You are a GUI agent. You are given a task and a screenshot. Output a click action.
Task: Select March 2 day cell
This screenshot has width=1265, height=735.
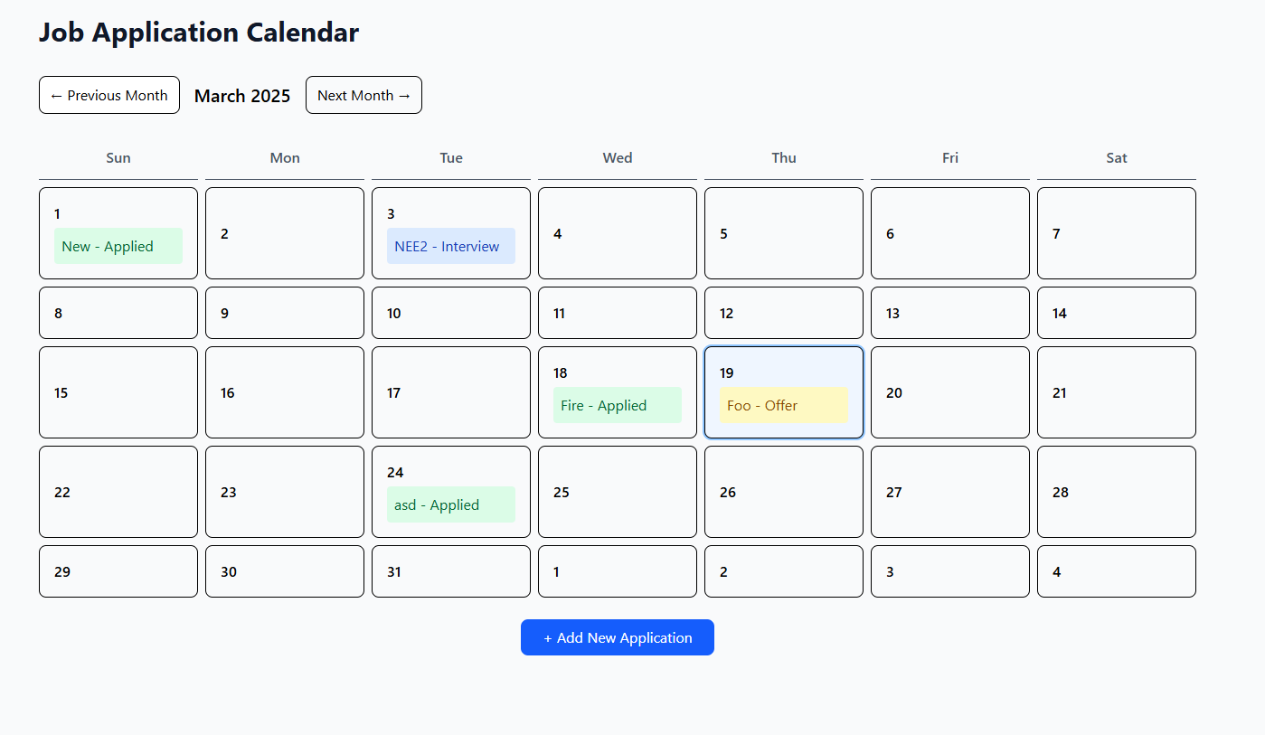(284, 233)
